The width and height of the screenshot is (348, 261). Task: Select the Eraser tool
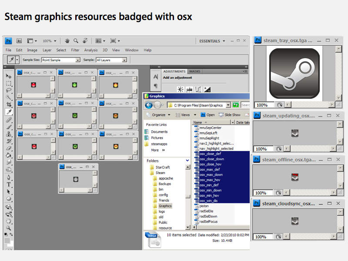tap(8, 148)
